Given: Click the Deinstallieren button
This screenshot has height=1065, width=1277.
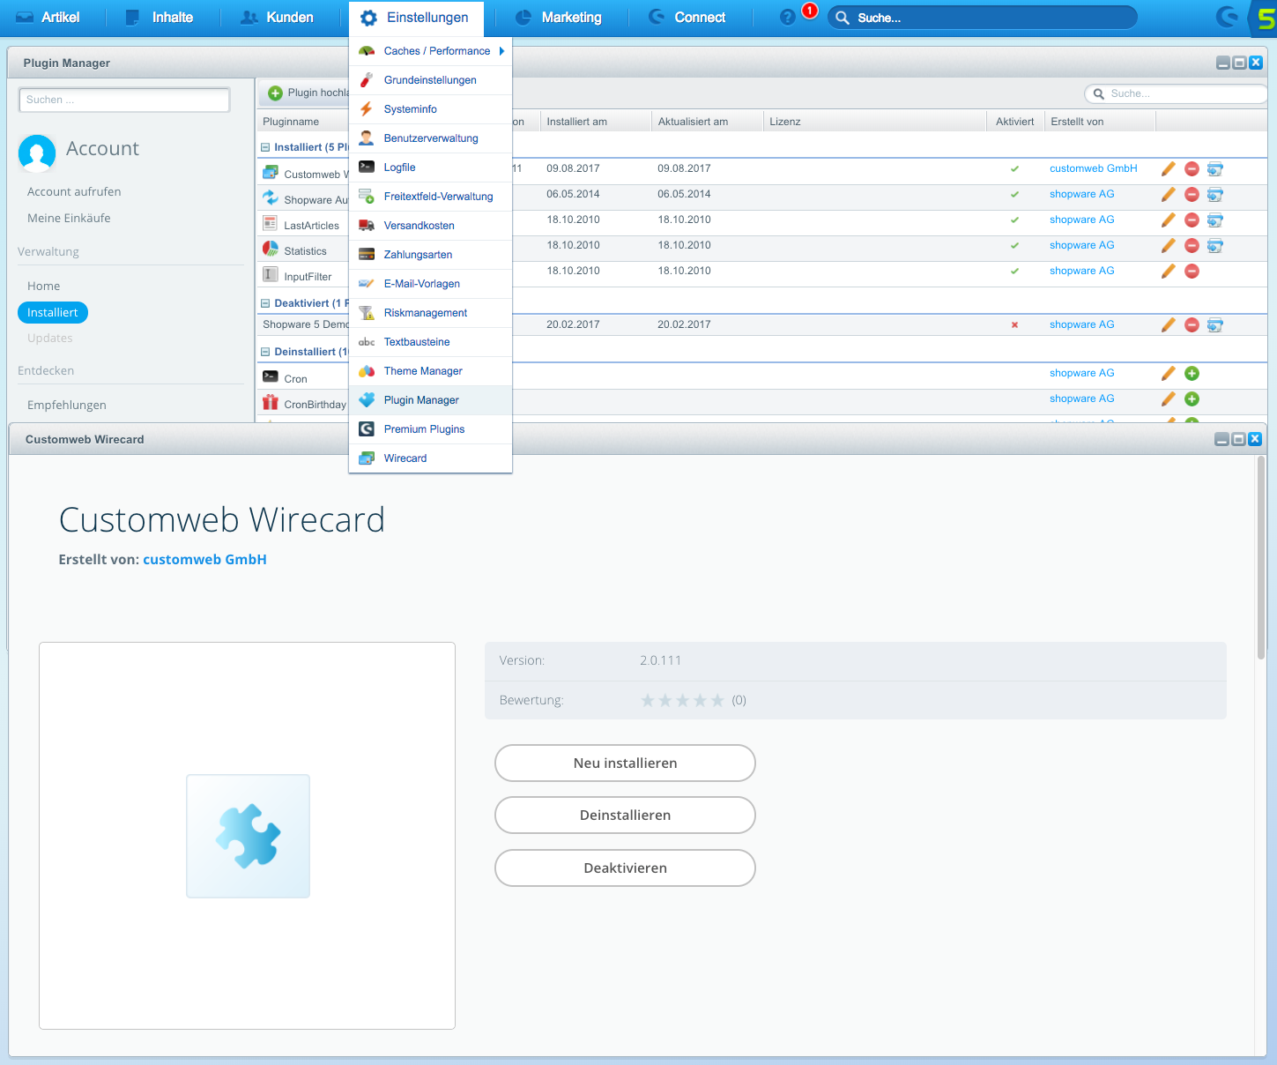Looking at the screenshot, I should 625,815.
